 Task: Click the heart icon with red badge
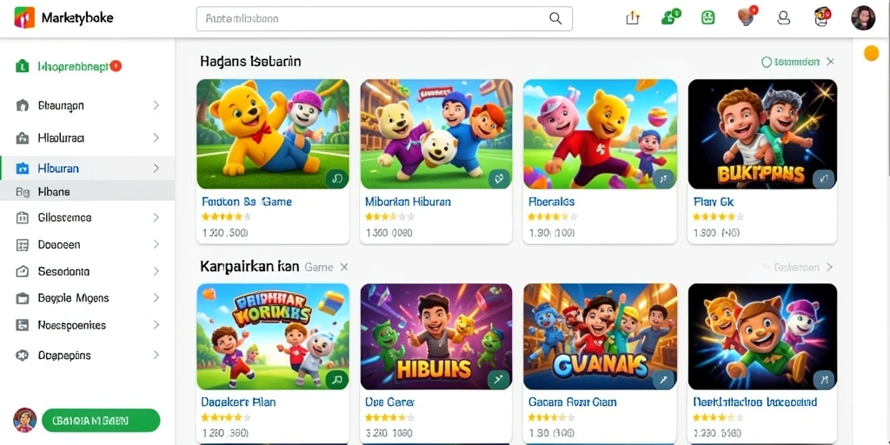[x=747, y=17]
